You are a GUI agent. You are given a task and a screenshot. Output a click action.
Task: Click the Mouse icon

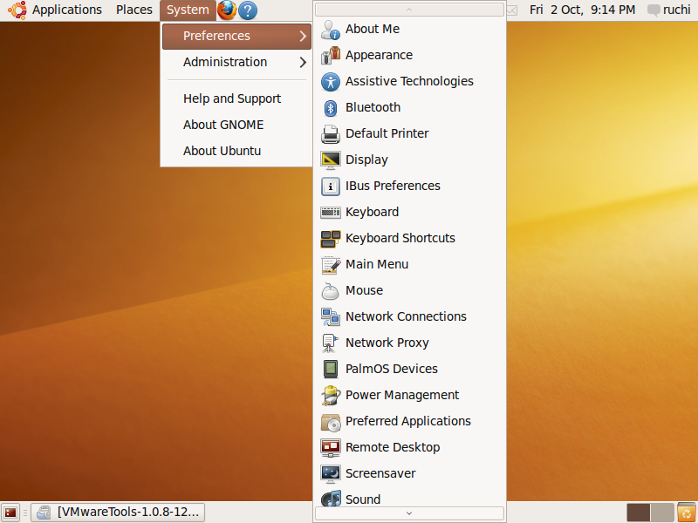[331, 291]
